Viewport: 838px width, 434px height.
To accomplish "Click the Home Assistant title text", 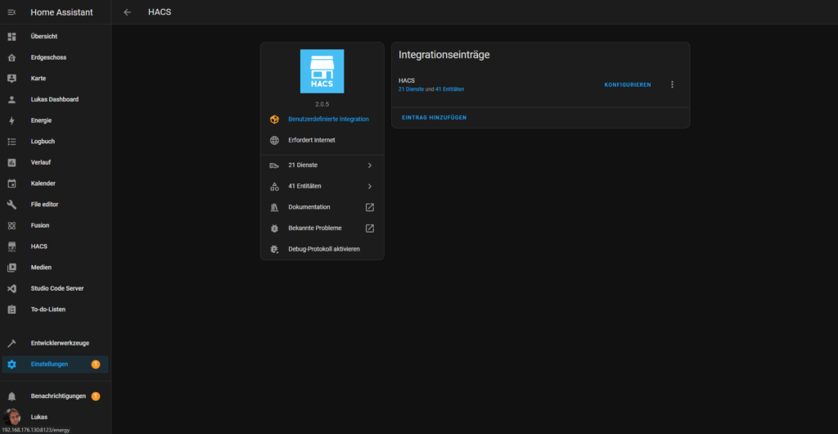I will pos(61,12).
